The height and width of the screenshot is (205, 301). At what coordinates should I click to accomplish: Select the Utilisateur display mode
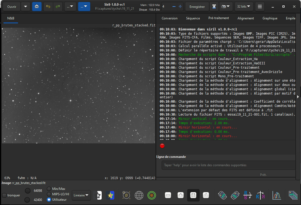(x=49, y=200)
